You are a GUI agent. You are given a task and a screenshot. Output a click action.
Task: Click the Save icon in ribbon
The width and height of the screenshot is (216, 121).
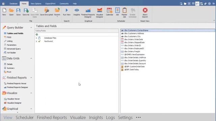pyautogui.click(x=18, y=12)
